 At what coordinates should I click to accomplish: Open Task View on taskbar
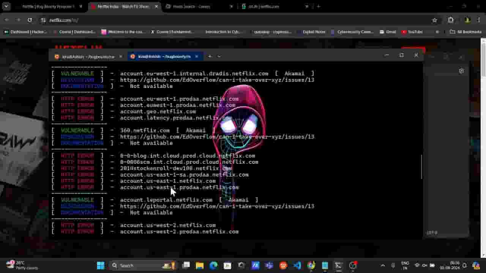(x=186, y=265)
